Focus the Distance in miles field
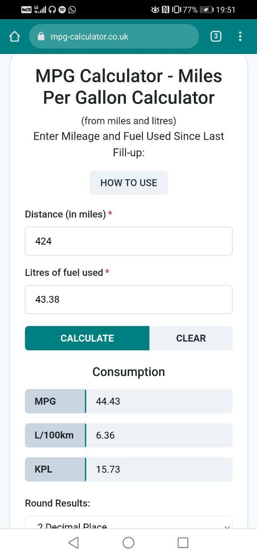This screenshot has height=557, width=257. [x=128, y=241]
